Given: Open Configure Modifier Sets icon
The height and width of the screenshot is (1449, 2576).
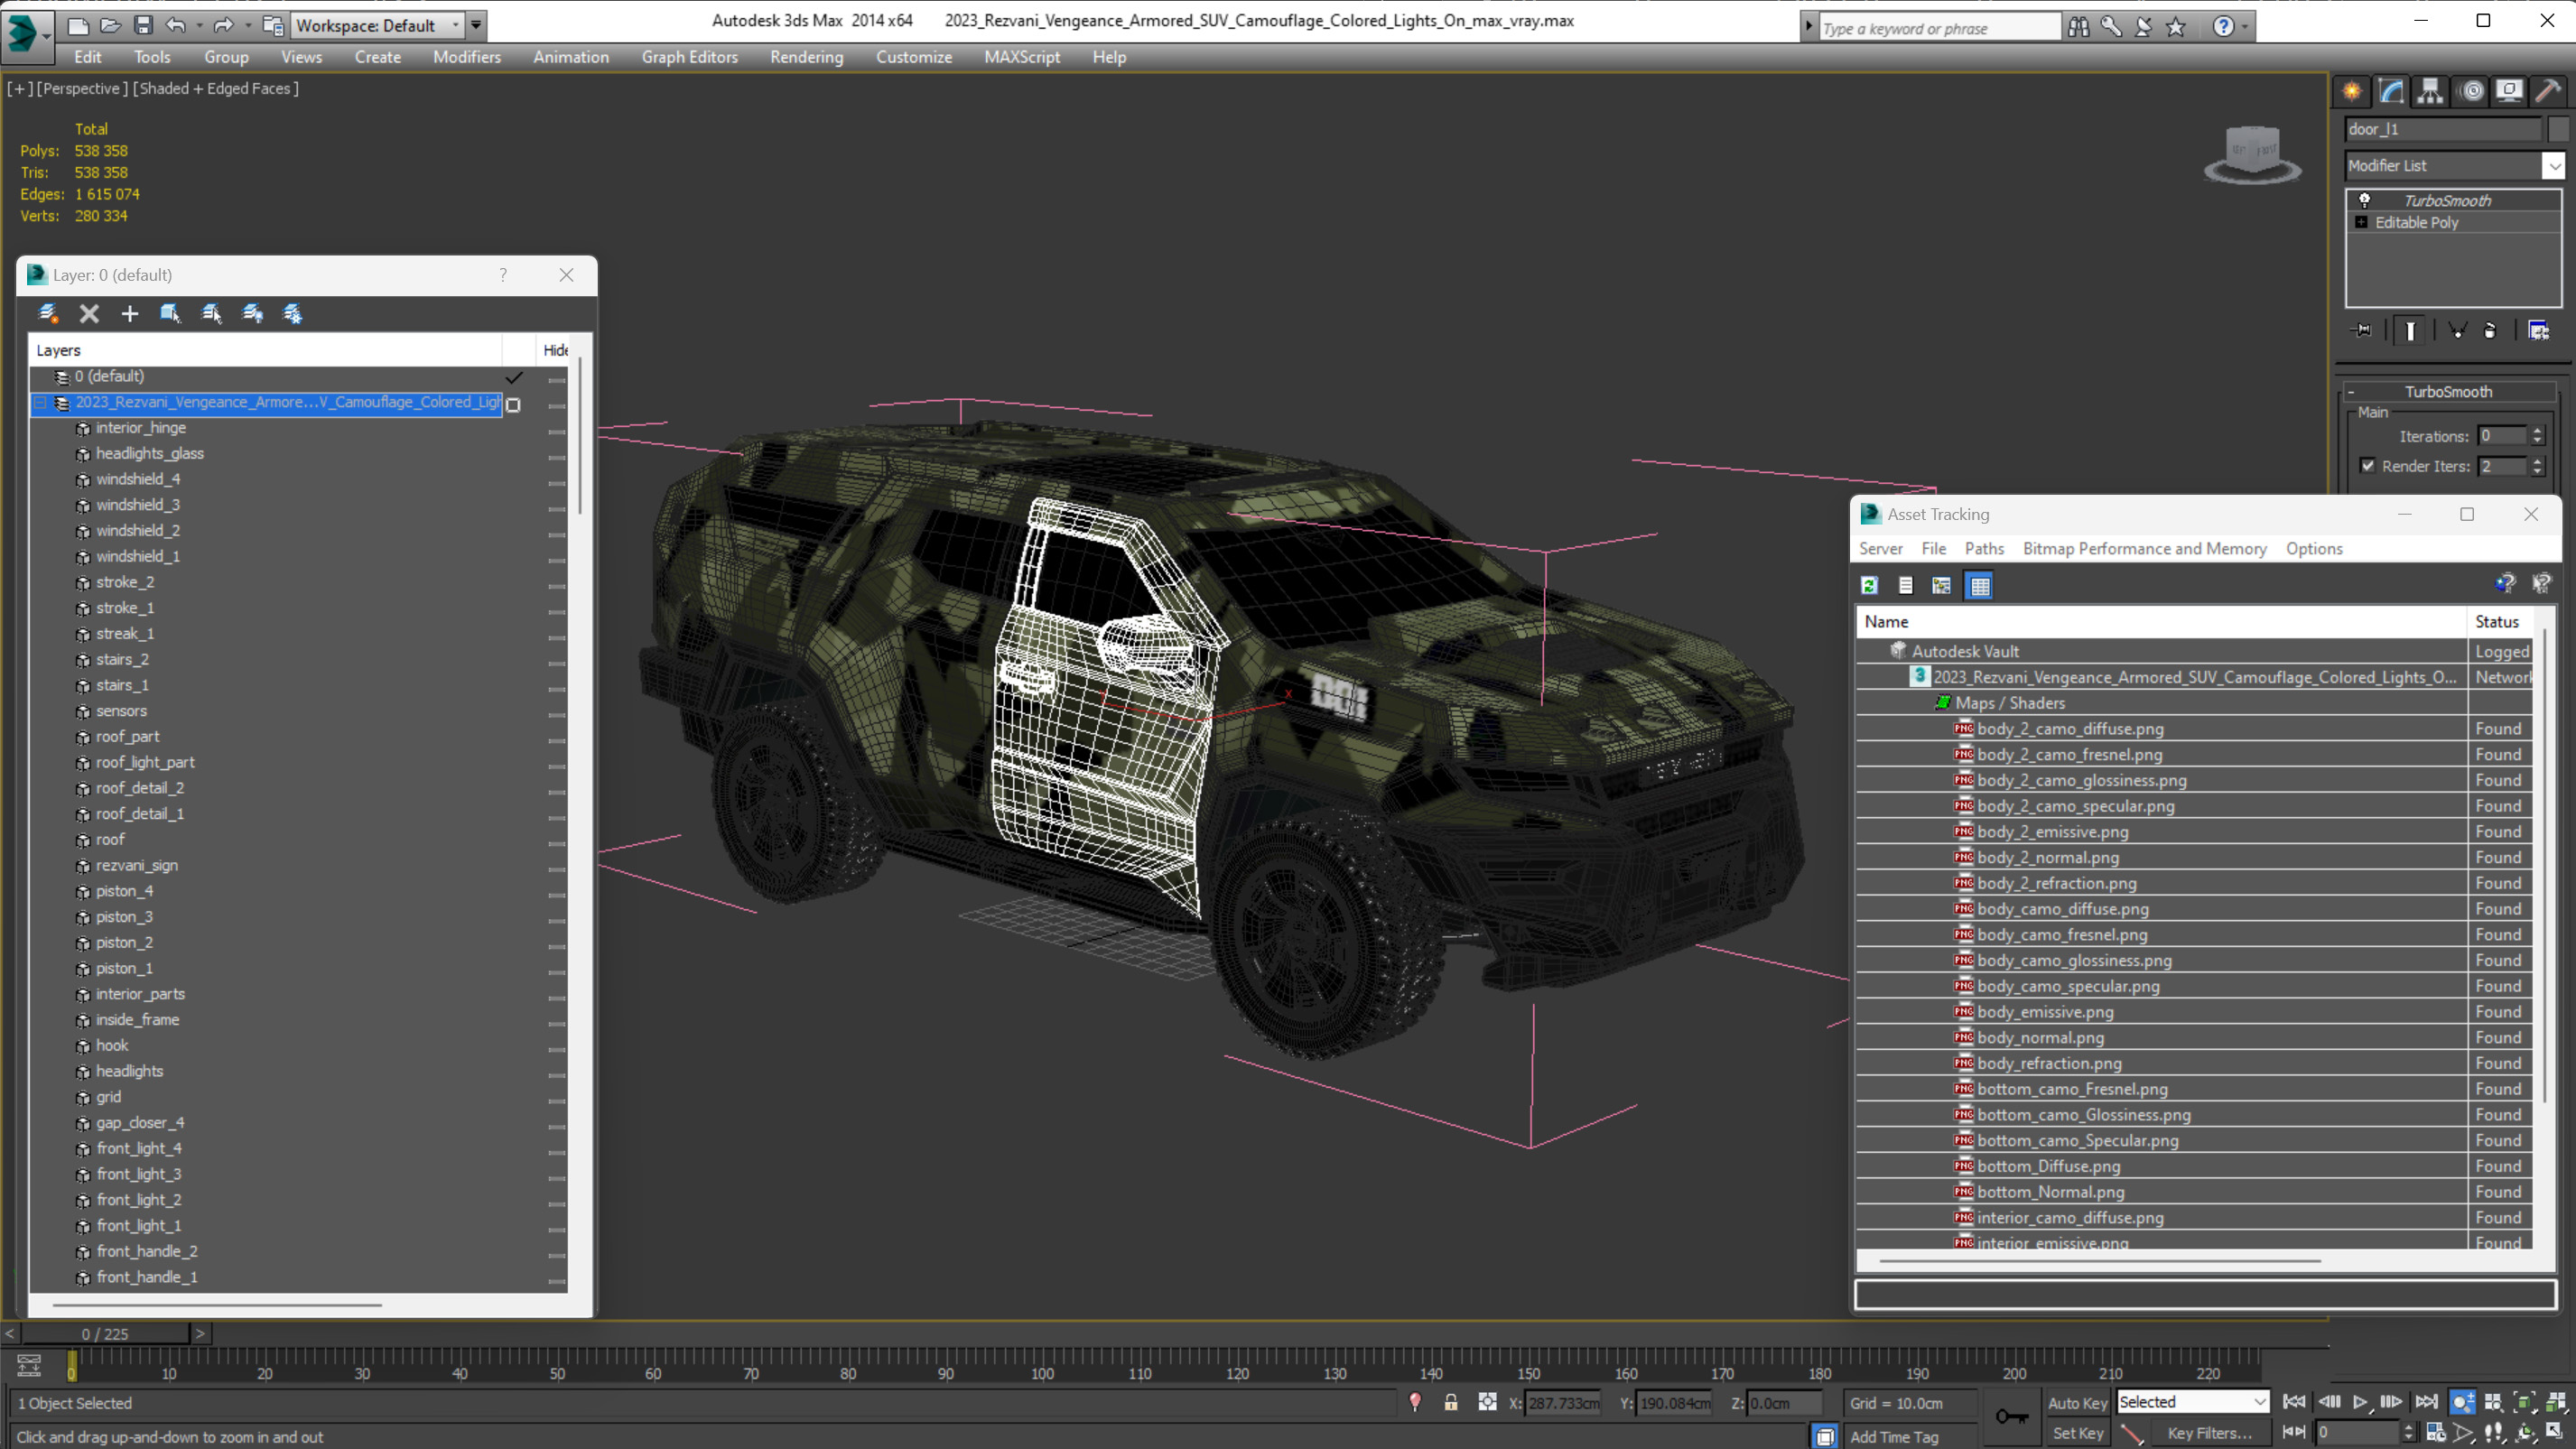Looking at the screenshot, I should tap(2538, 330).
